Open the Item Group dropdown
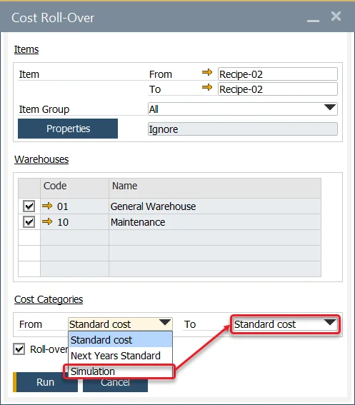 [x=330, y=107]
